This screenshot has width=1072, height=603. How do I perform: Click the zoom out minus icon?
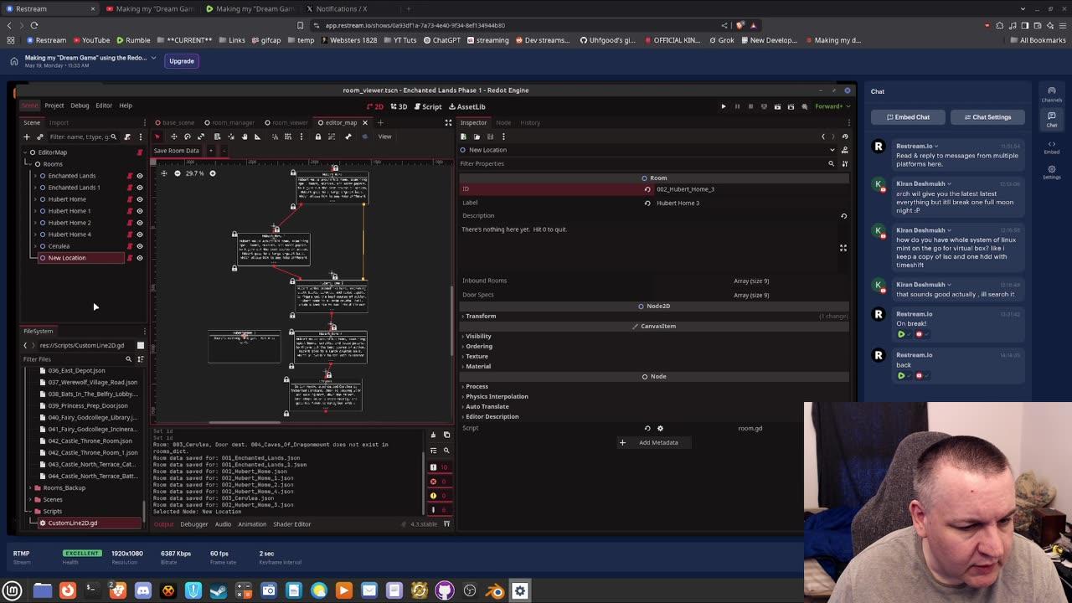tap(177, 173)
